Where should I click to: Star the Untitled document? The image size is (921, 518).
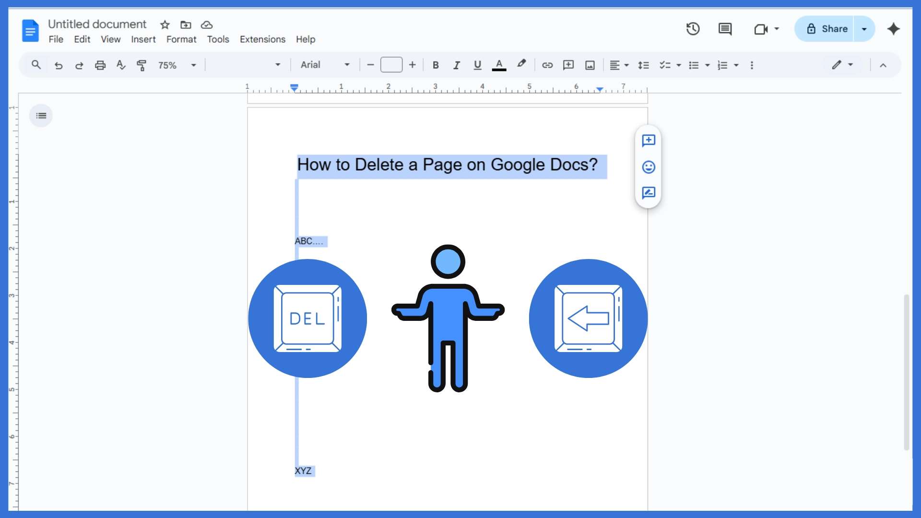click(x=165, y=24)
